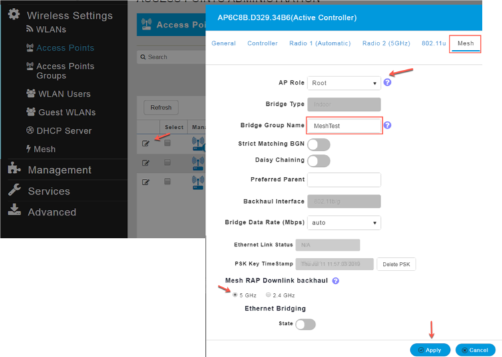Toggle Strict Matching BGN switch

318,144
